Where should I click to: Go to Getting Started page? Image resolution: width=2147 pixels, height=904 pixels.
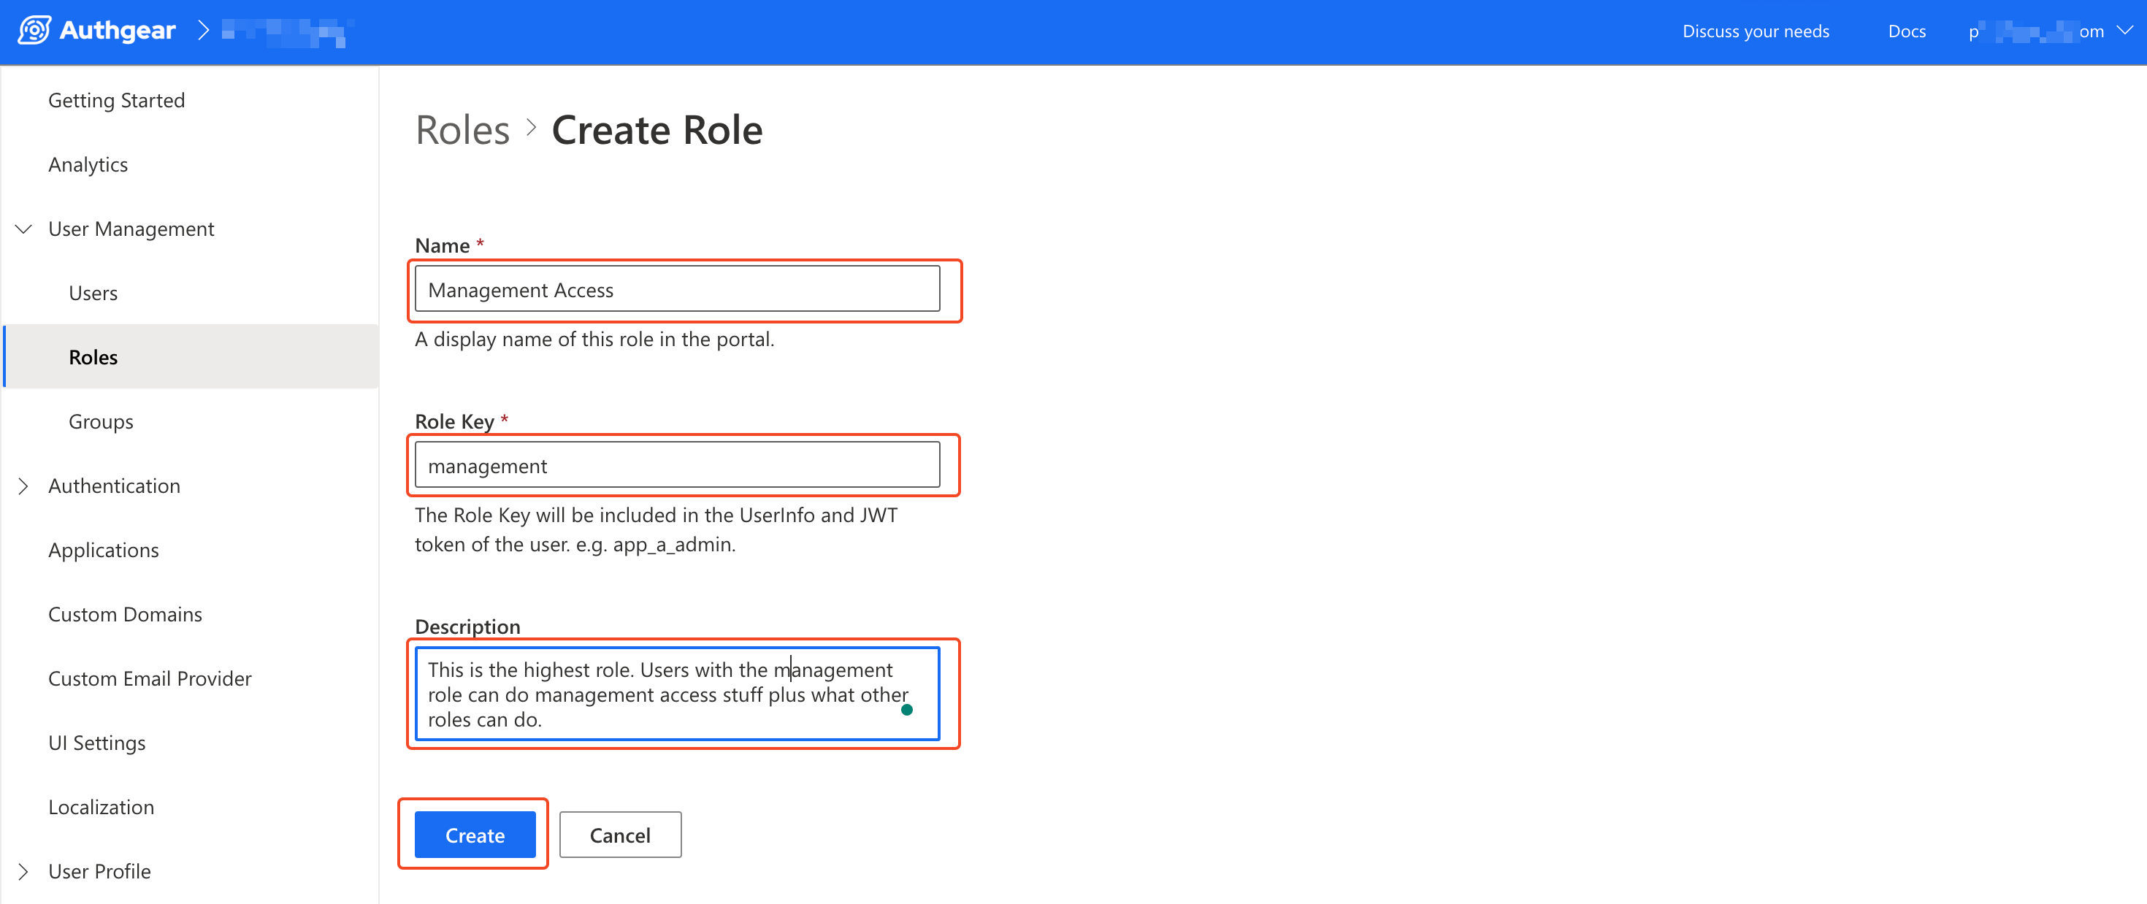tap(116, 100)
